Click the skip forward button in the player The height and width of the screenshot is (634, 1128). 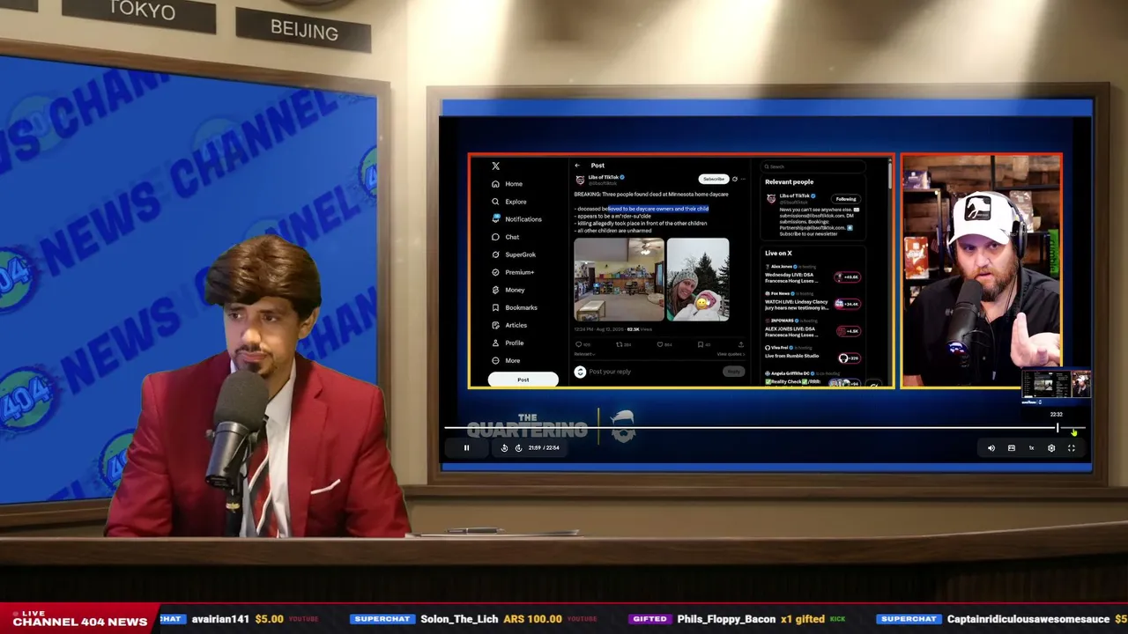[518, 448]
